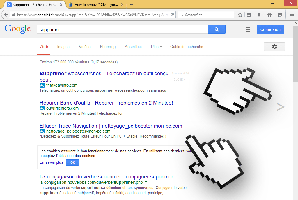Screen dimensions: 298x200
Task: Click the Google logo
Action: tap(17, 29)
